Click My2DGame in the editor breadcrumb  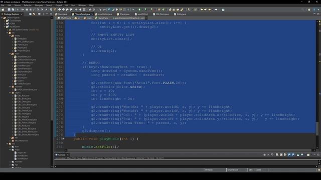[65, 18]
